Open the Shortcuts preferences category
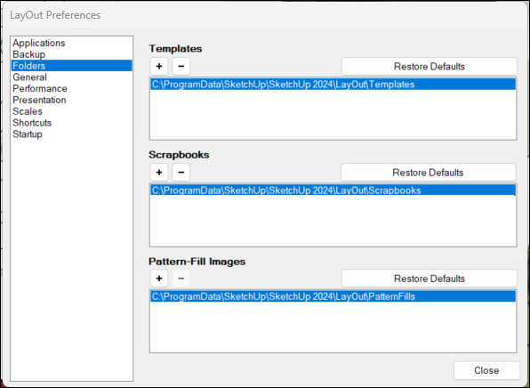530x388 pixels. tap(71, 123)
